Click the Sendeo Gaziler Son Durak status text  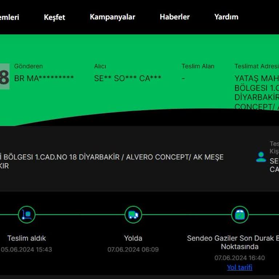[x=233, y=242]
